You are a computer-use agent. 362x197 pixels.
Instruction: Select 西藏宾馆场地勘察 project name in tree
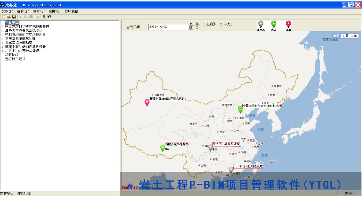click(x=18, y=43)
